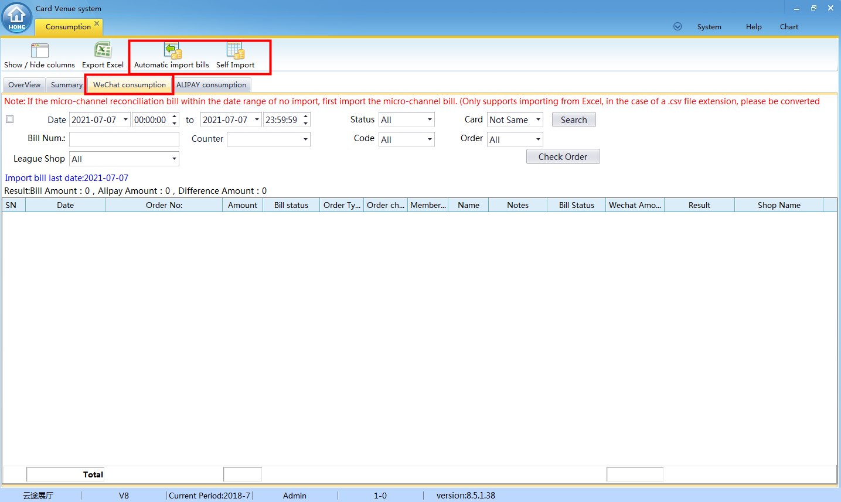Open the League Shop dropdown
The height and width of the screenshot is (502, 841).
pyautogui.click(x=124, y=159)
